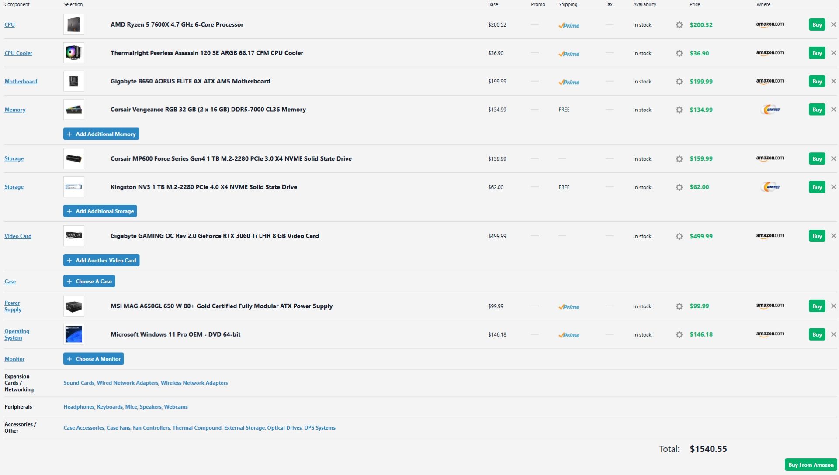Click Buy From Amazon button
Screen dimensions: 839x475
pos(811,465)
